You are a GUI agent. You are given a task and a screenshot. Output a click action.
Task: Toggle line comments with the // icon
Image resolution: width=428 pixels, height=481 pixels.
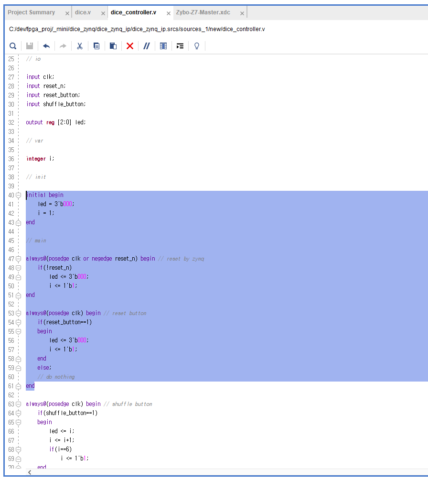[147, 46]
